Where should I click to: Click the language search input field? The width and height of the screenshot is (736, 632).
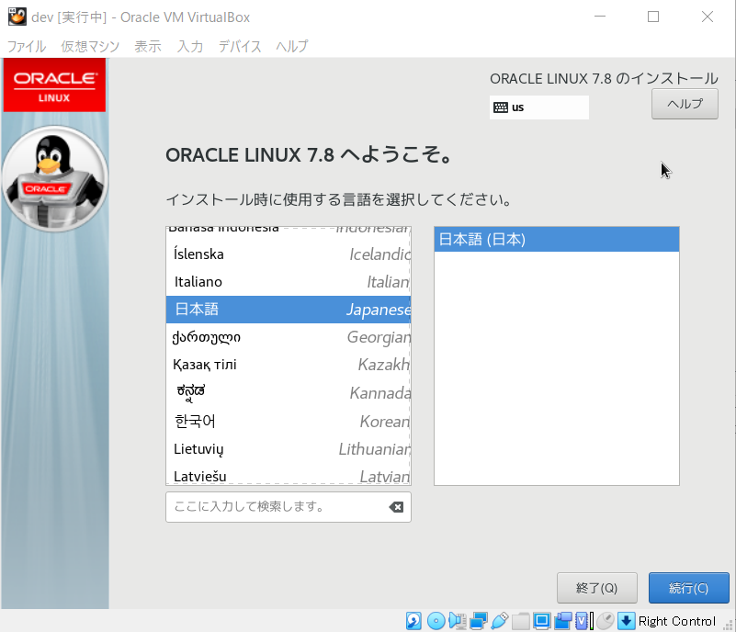(289, 507)
